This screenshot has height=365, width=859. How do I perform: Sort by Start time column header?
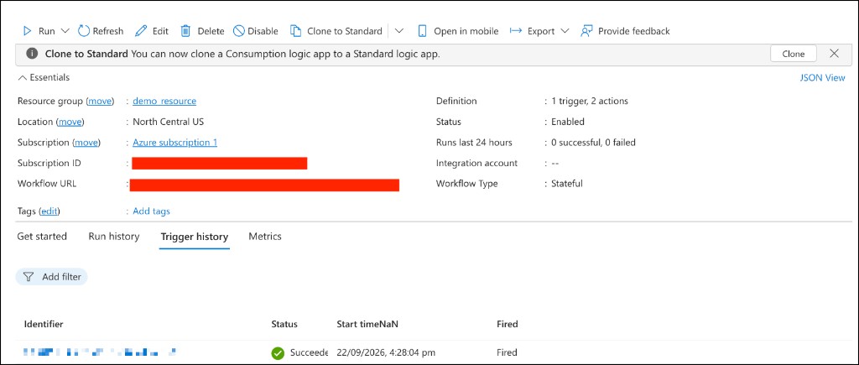pos(367,324)
